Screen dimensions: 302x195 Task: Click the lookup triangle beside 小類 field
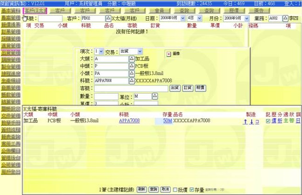[132, 73]
